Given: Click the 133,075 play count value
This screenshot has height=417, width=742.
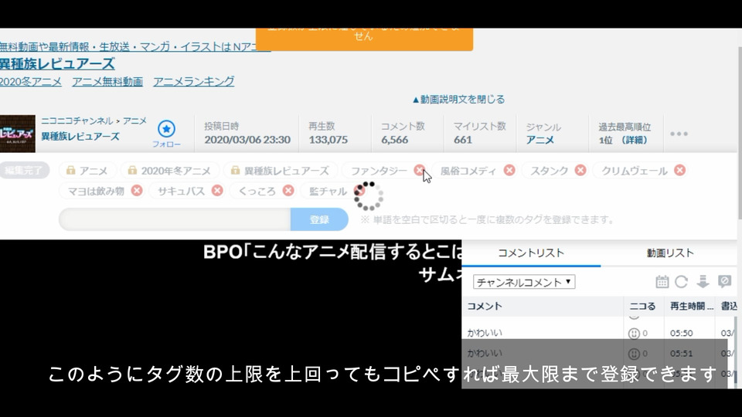Looking at the screenshot, I should [x=328, y=140].
